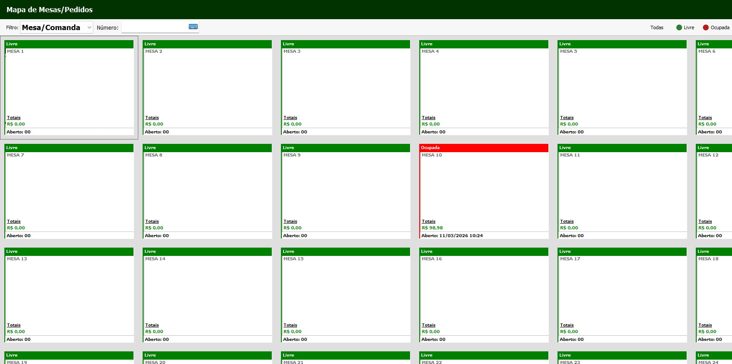Screen dimensions: 732x364
Task: Click the green Livre header of MESA 21
Action: [345, 355]
